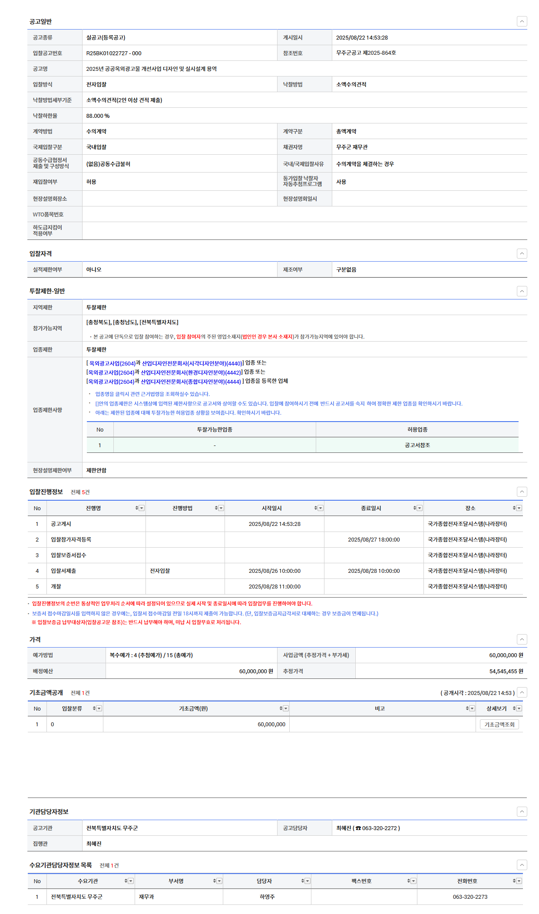
Task: Select the 입찰서제출 row name
Action: tap(63, 571)
